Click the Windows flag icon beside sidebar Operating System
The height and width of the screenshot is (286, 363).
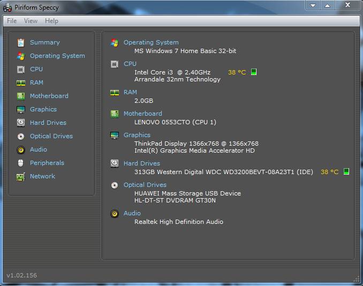21,56
